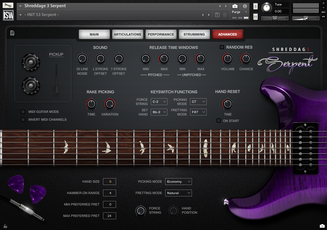The image size is (327, 230).
Task: Open the snapshot camera view
Action: pos(235,6)
